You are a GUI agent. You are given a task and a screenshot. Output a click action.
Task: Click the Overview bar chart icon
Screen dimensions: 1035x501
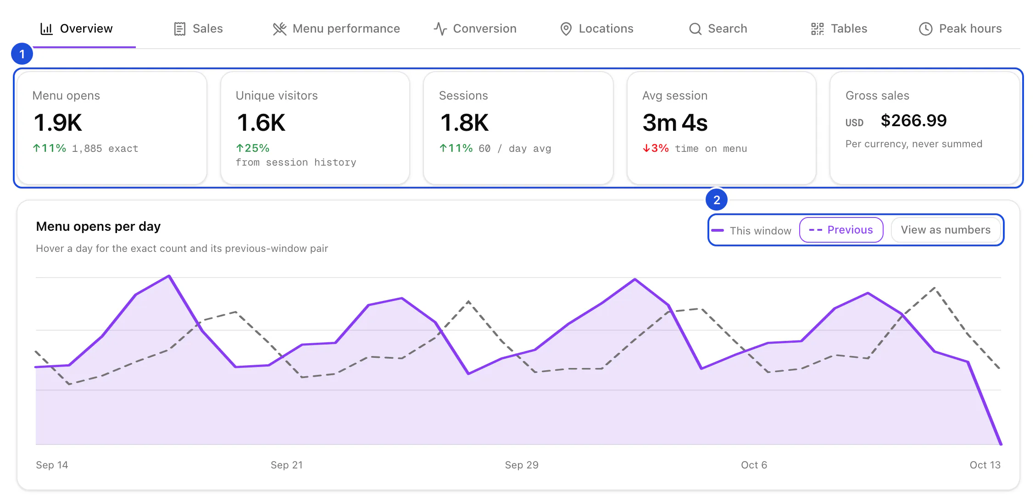[46, 29]
